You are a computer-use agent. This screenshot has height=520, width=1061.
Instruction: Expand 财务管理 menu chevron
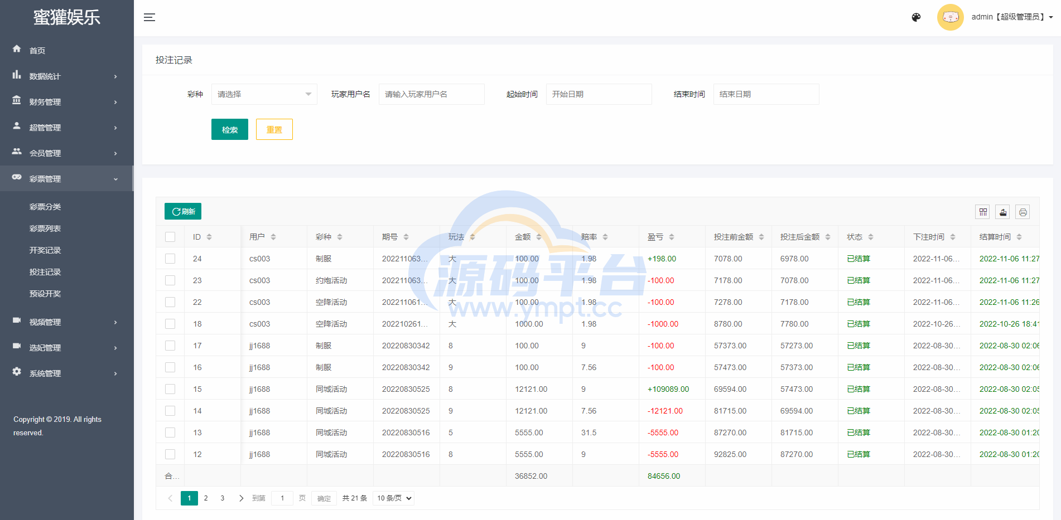click(115, 102)
